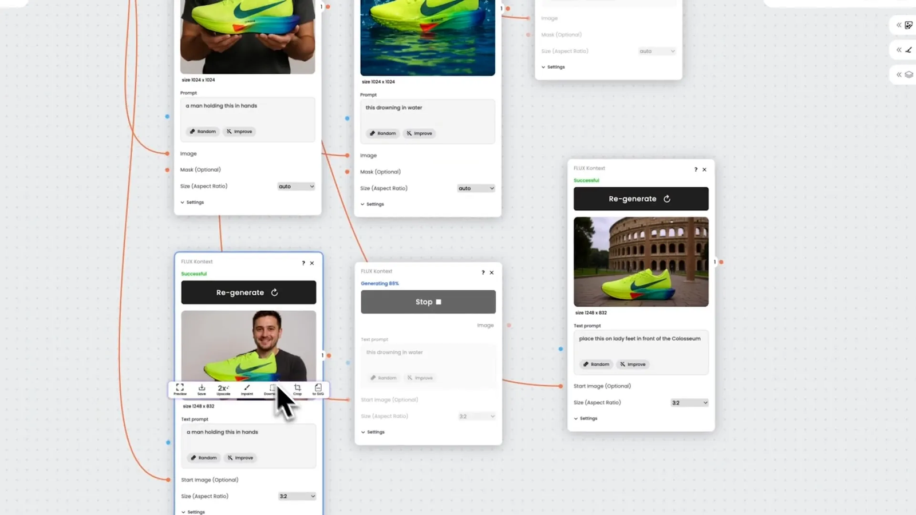This screenshot has height=515, width=916.
Task: Open the 3:2 aspect ratio dropdown in smiling man node
Action: tap(297, 496)
